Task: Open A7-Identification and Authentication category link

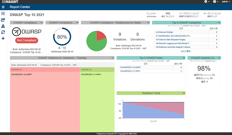Action: [174, 36]
